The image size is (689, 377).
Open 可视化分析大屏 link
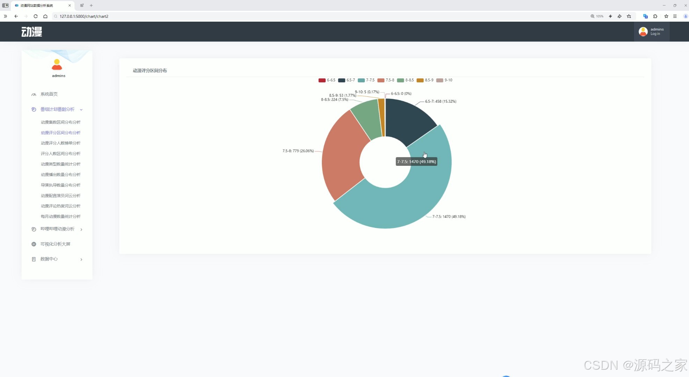pos(55,244)
